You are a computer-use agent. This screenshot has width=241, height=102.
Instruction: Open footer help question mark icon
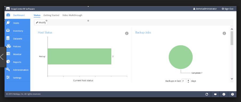click(232, 94)
